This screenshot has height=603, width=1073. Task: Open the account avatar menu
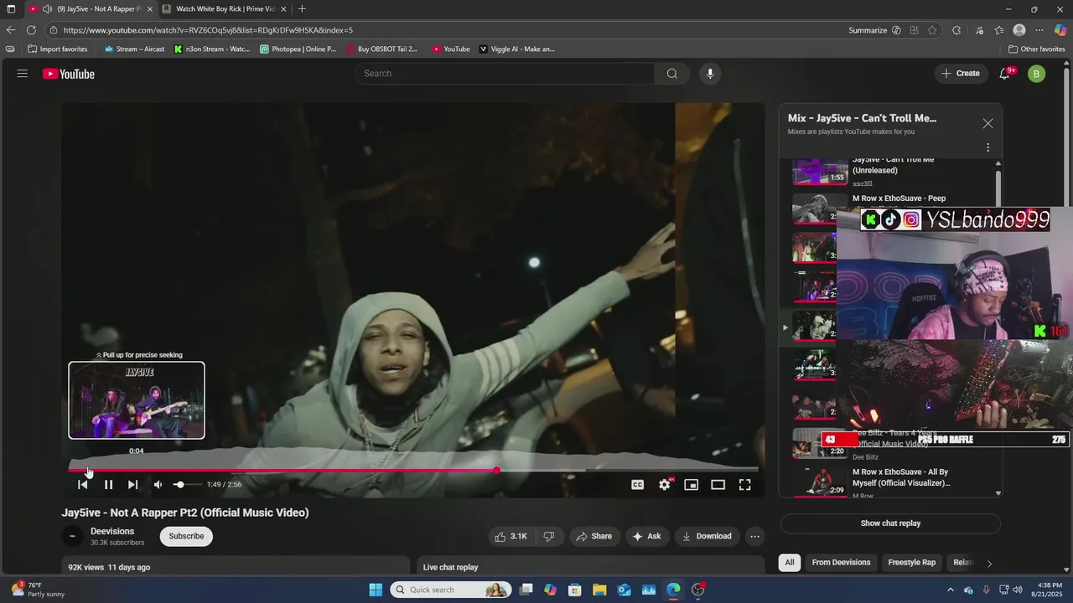pos(1036,74)
